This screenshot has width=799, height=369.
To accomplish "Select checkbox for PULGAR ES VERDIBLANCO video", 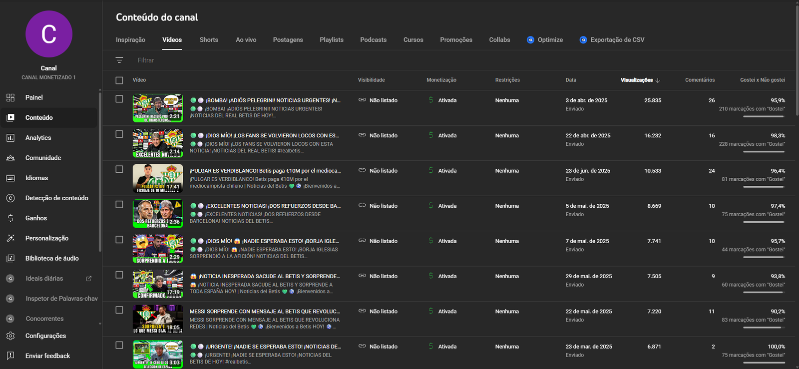I will 119,169.
